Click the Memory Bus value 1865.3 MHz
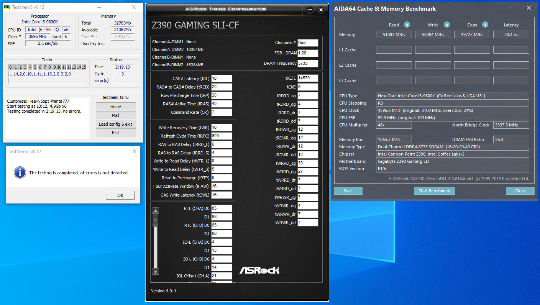Image resolution: width=540 pixels, height=305 pixels. tap(394, 139)
